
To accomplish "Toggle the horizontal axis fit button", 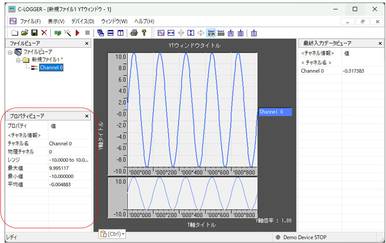I will pos(171,33).
